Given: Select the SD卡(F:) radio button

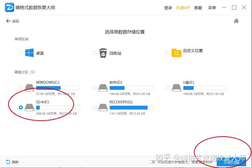Looking at the screenshot, I should pyautogui.click(x=21, y=107).
